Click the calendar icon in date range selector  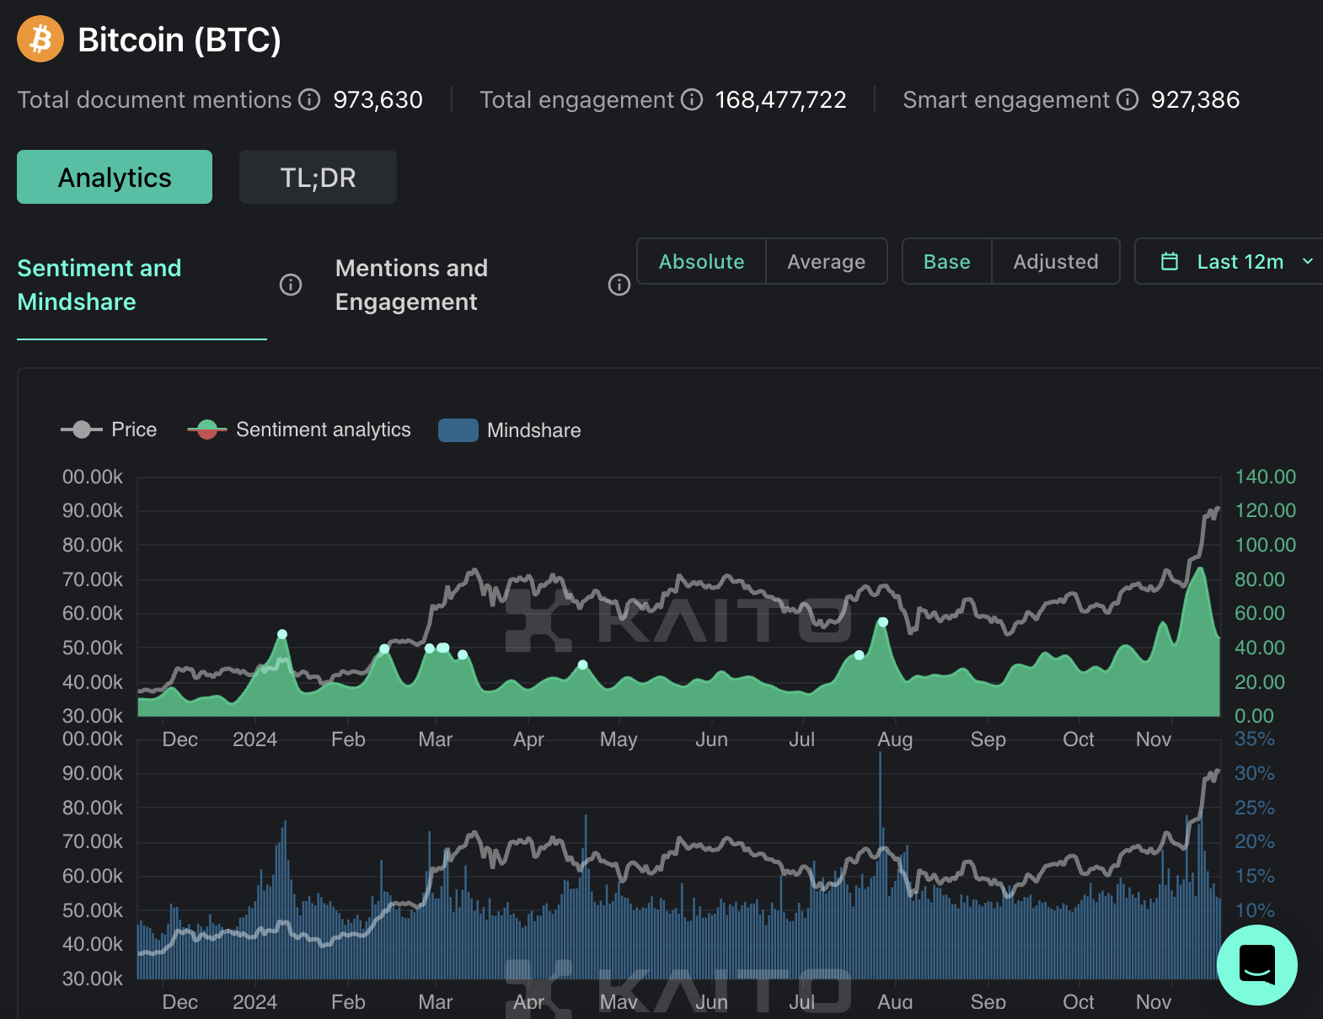pyautogui.click(x=1170, y=261)
